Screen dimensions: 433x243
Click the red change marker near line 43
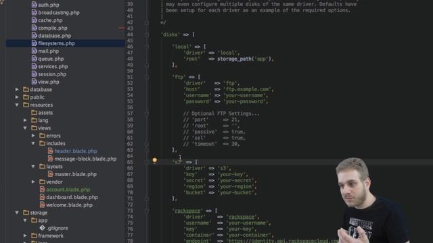[122, 28]
